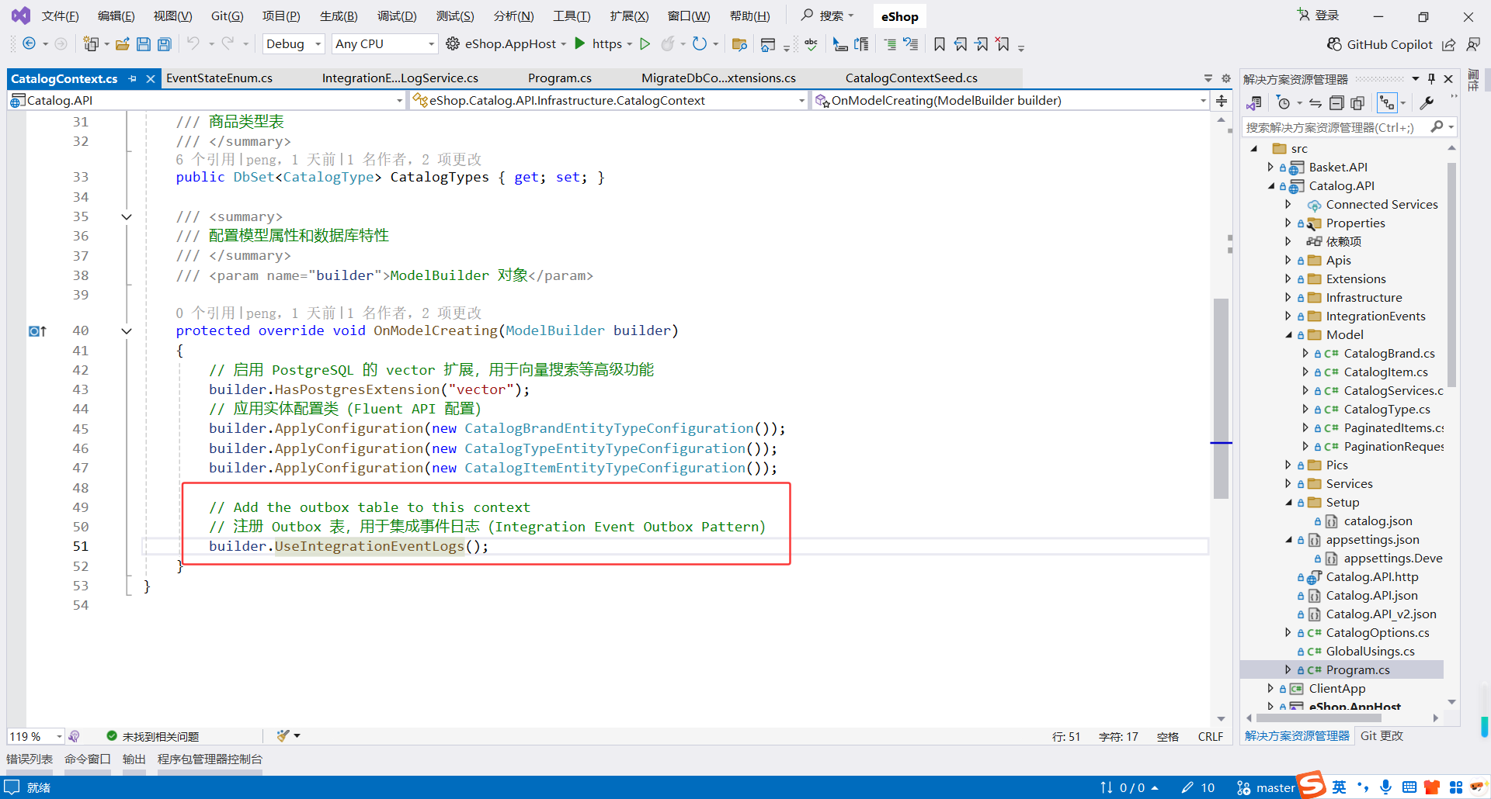The width and height of the screenshot is (1491, 799).
Task: Click the Save All icon
Action: (164, 44)
